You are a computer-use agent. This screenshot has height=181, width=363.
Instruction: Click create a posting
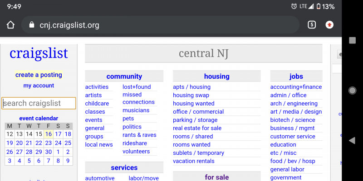pos(39,75)
